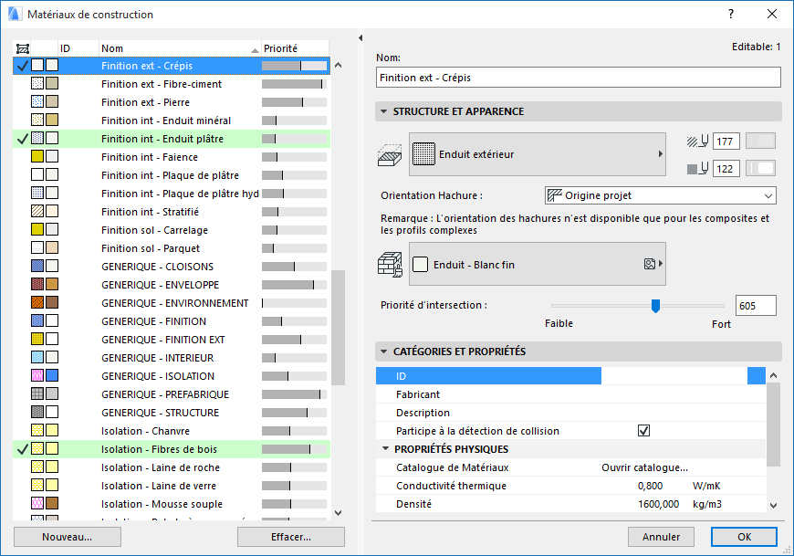This screenshot has width=794, height=556.
Task: Click priority bar of GENERIQUE - PREFABRIQUE
Action: pos(294,394)
